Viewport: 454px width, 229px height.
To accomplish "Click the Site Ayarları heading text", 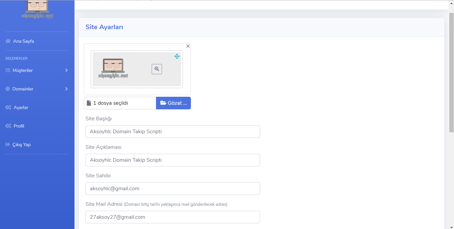I will (104, 27).
